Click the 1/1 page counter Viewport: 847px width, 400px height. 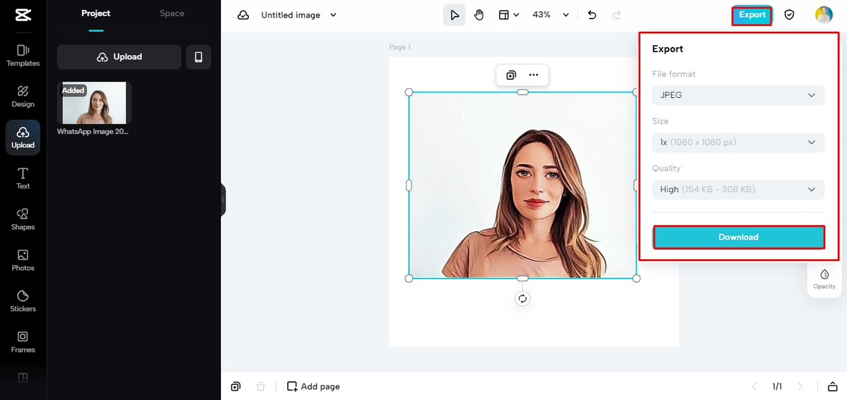pos(777,386)
